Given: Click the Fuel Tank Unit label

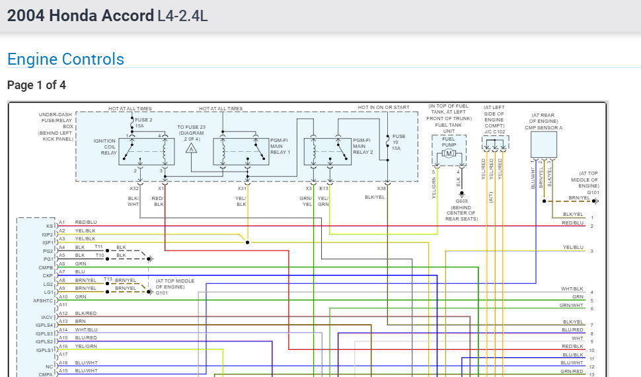Looking at the screenshot, I should pyautogui.click(x=449, y=128).
